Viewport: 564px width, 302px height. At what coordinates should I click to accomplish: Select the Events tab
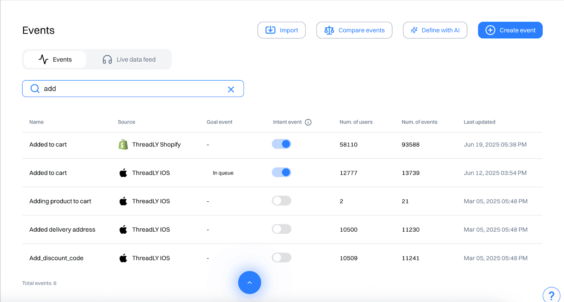[x=55, y=59]
